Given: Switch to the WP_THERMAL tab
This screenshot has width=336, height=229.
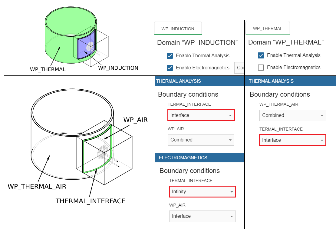Looking at the screenshot, I should coord(268,28).
